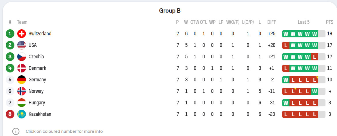Click the Kazakhstan flag icon

(22, 114)
